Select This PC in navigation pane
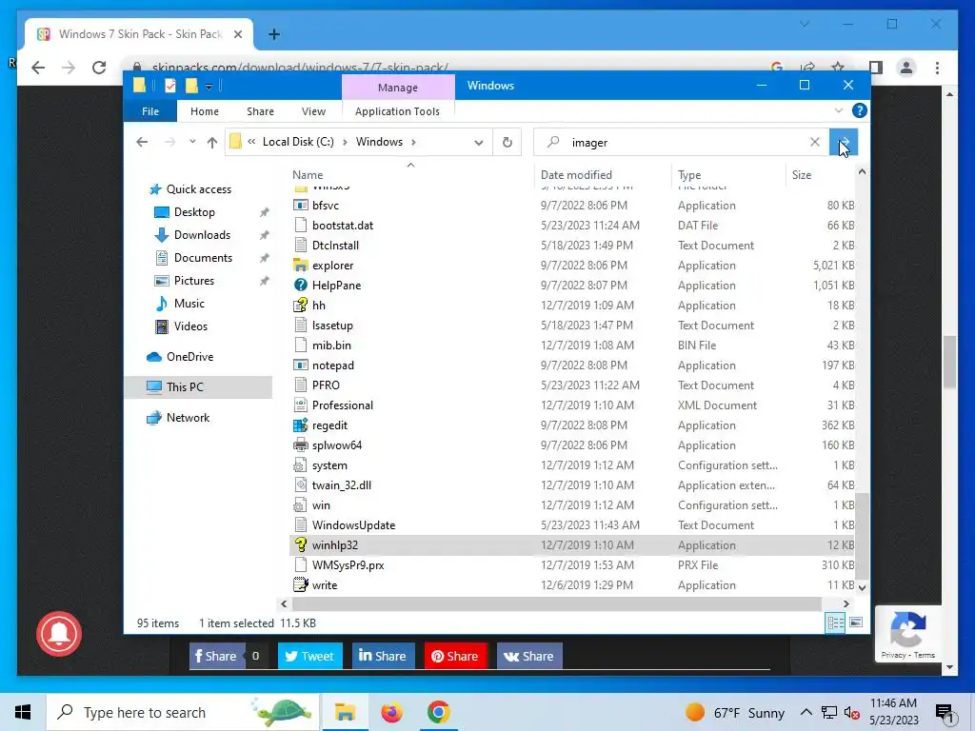 (185, 386)
